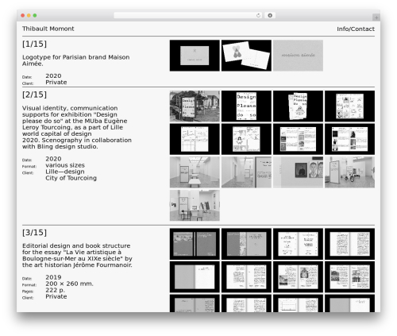Open white exhibition hall with table thumbnail
397x336 pixels.
tap(195, 172)
